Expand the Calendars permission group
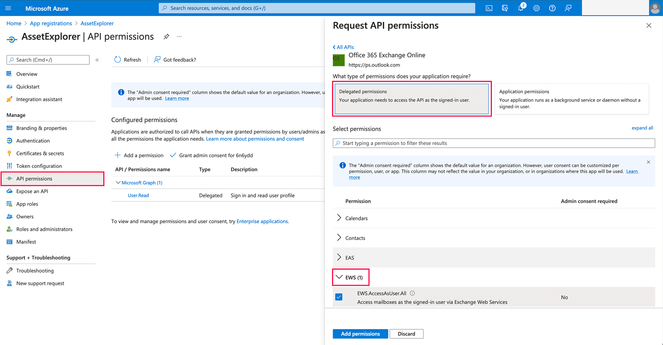663x345 pixels. [x=339, y=218]
